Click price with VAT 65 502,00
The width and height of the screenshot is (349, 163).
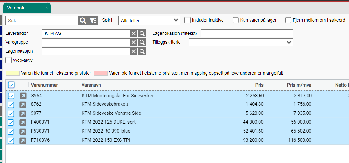tap(301, 131)
